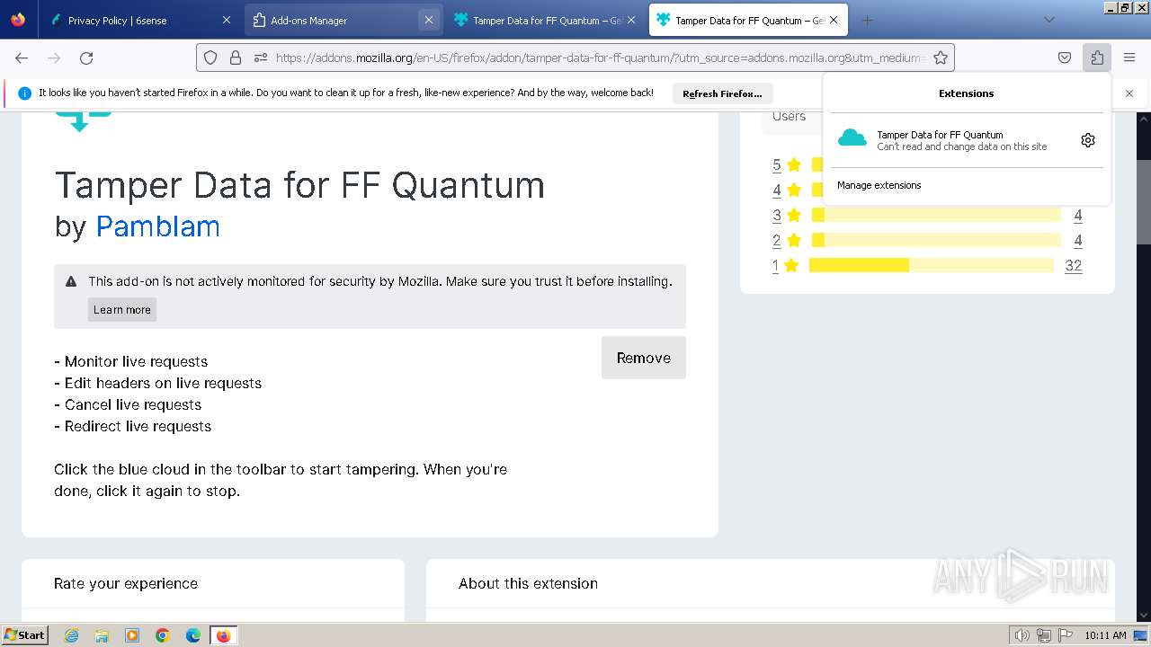Click the 2-star rating bar
1151x647 pixels.
936,240
